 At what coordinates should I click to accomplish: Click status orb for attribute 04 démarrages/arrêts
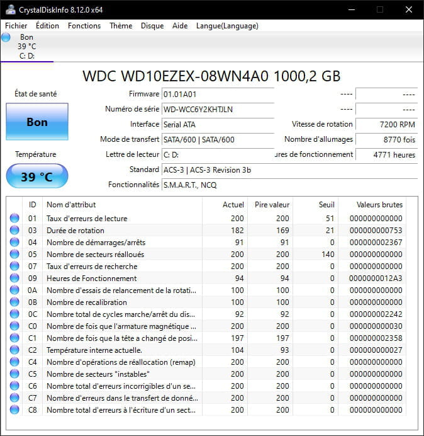[x=14, y=242]
